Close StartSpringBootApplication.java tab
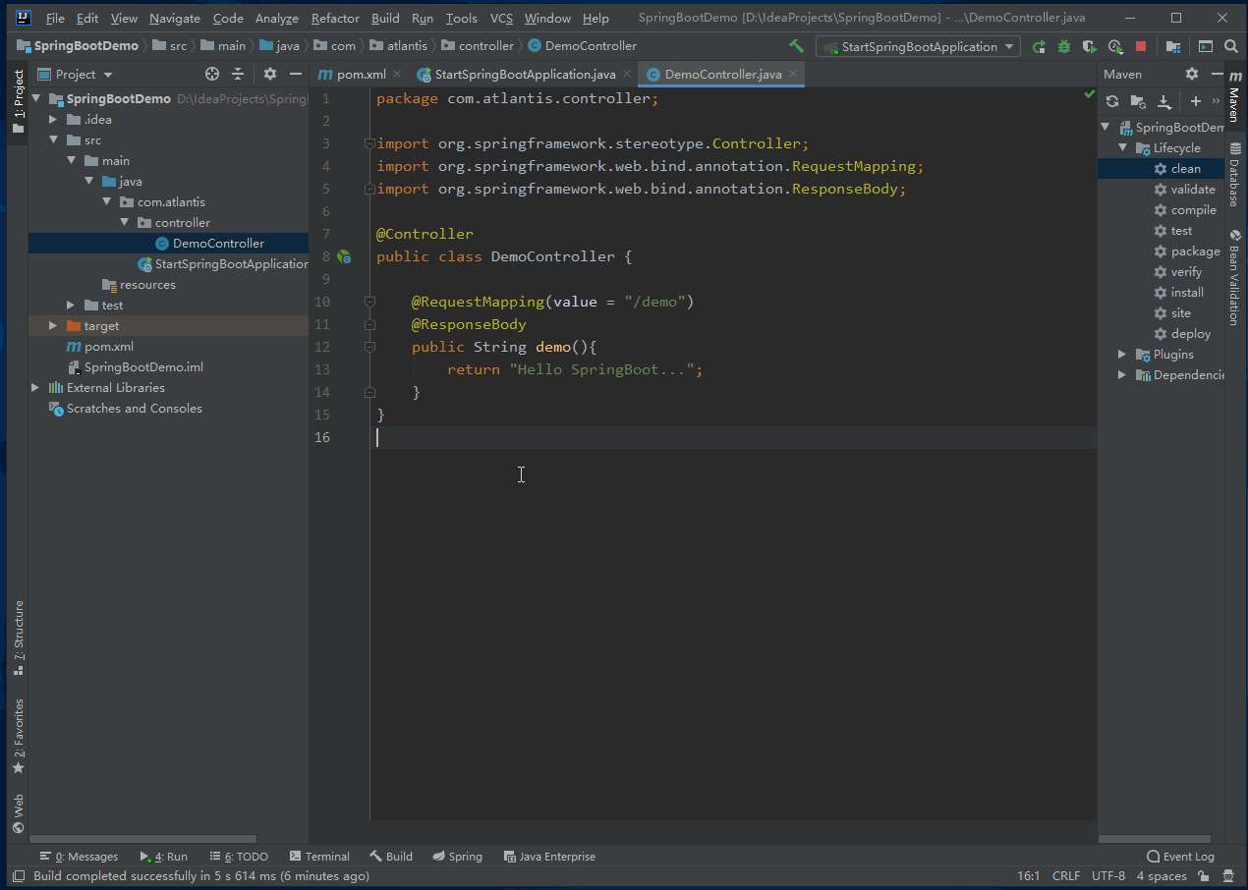Image resolution: width=1248 pixels, height=890 pixels. pyautogui.click(x=627, y=74)
